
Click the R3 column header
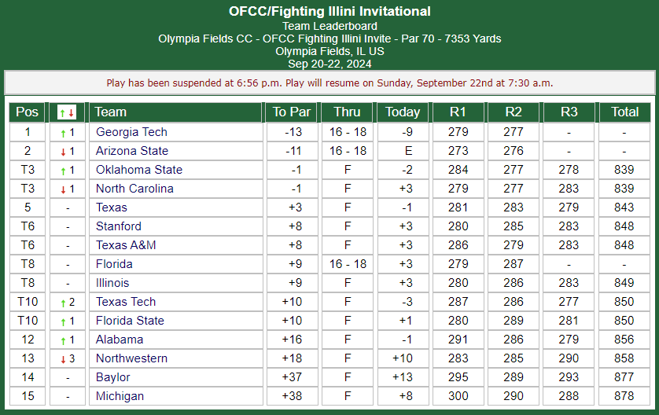click(x=569, y=112)
